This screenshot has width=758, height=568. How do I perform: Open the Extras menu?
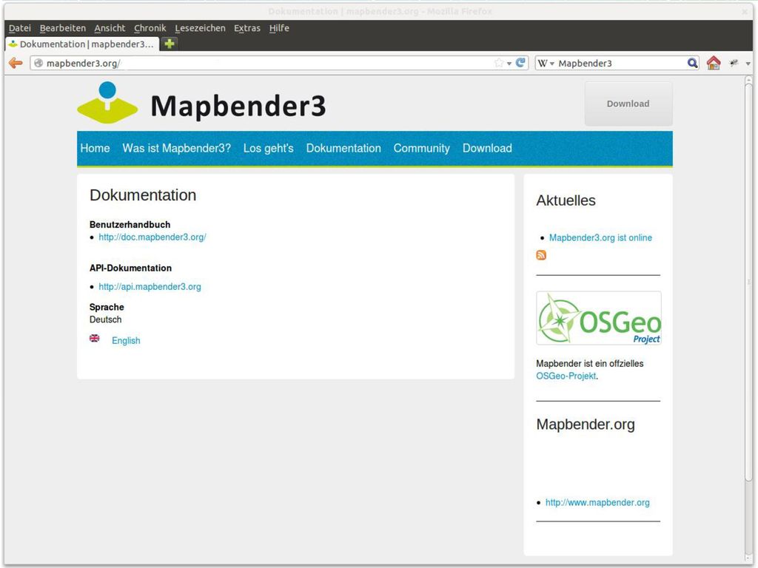(x=247, y=28)
